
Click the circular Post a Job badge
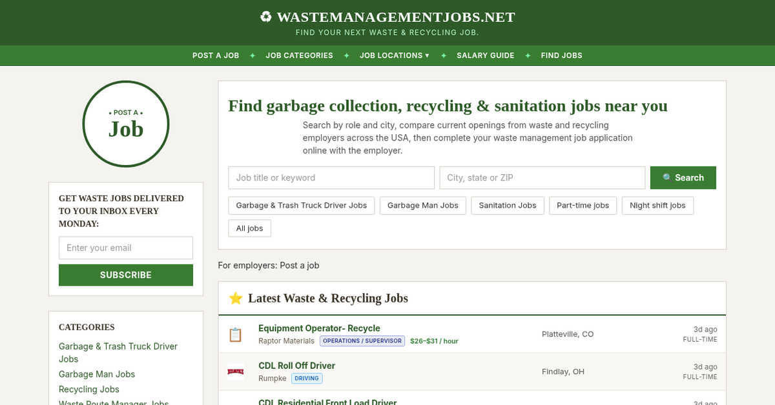coord(126,124)
